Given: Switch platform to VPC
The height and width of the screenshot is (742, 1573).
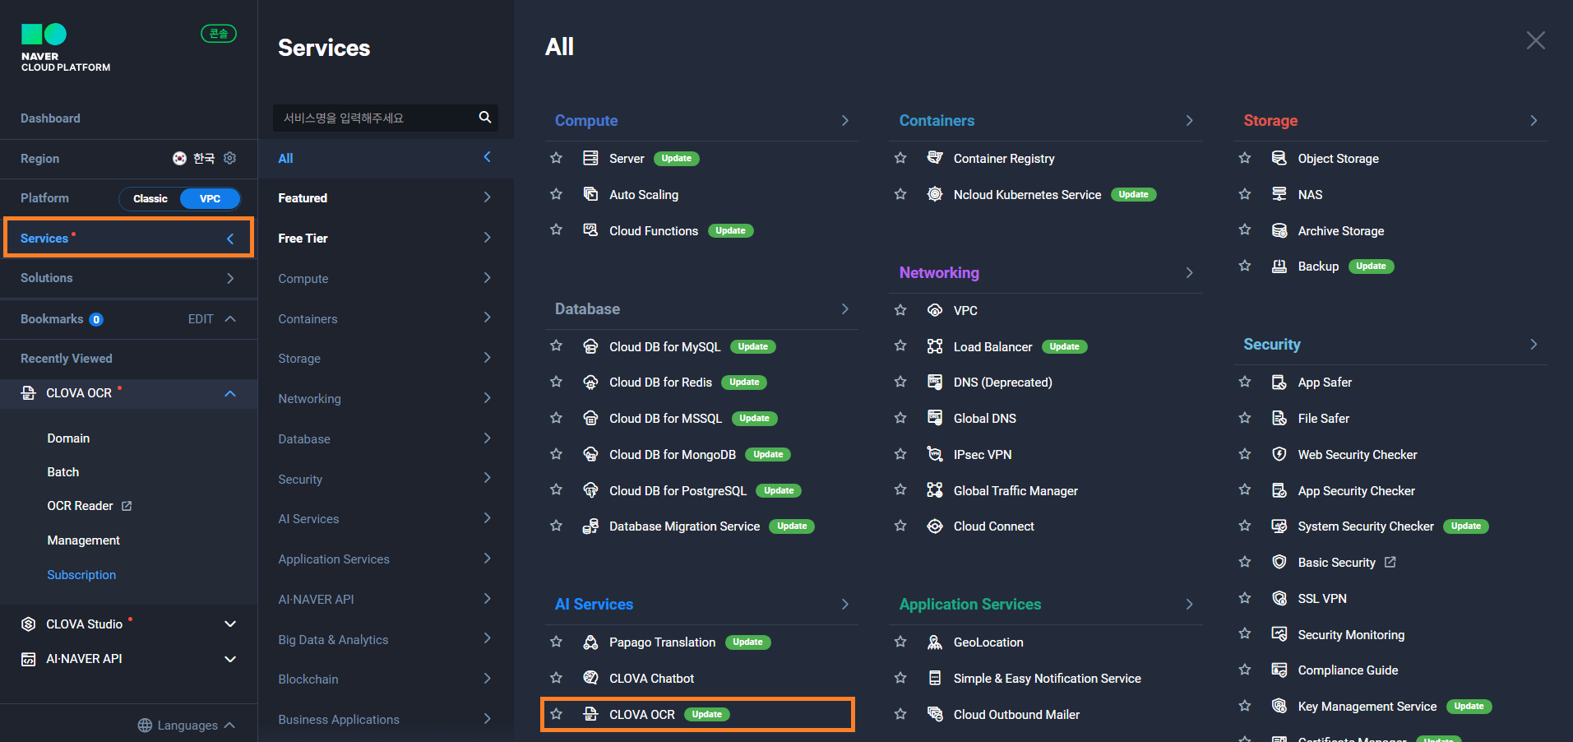Looking at the screenshot, I should (x=211, y=198).
